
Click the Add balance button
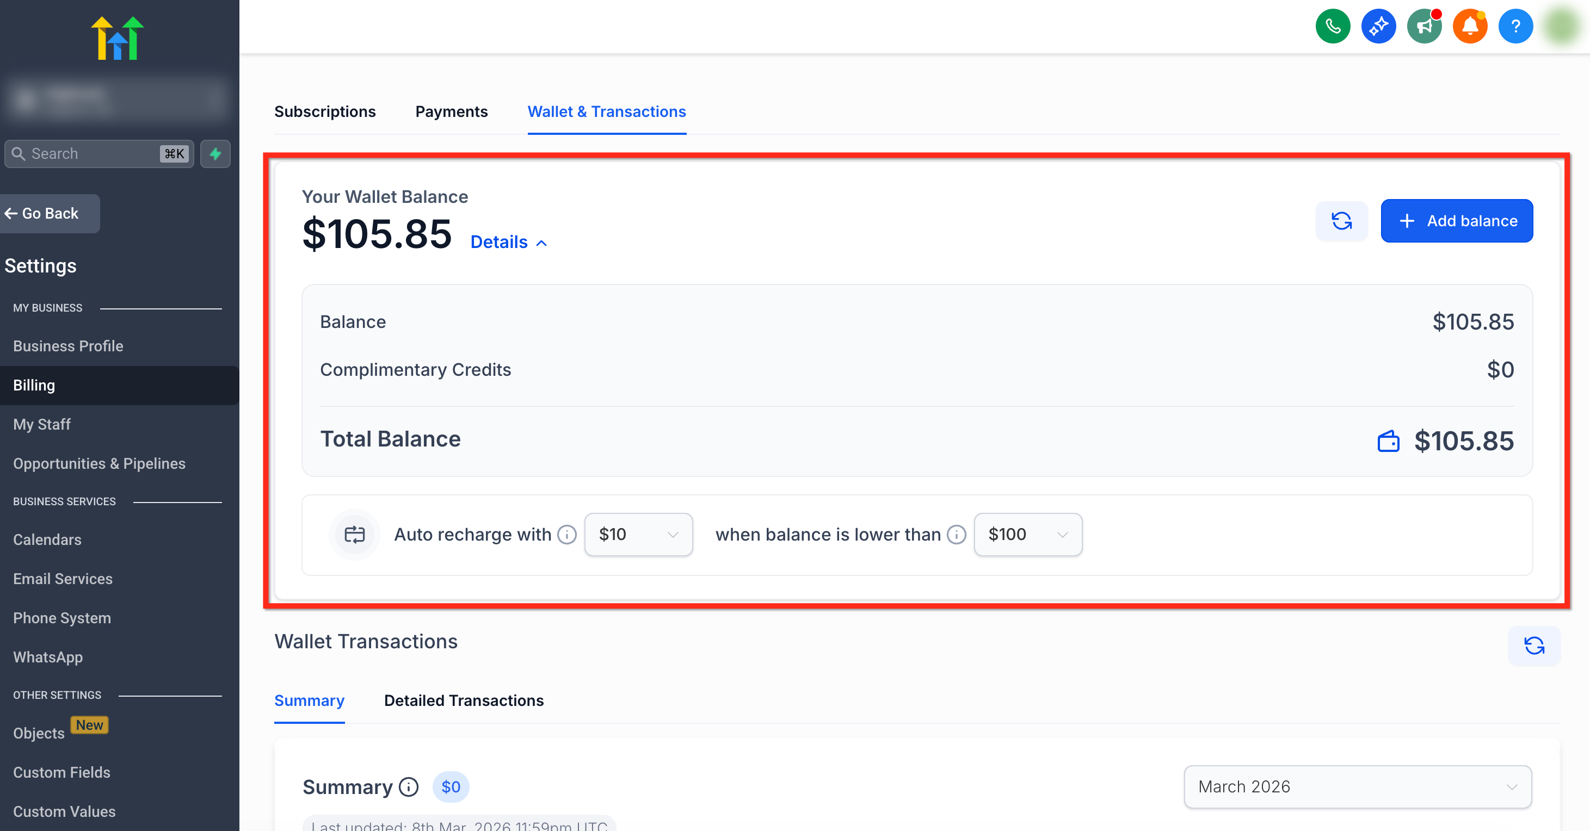(1457, 221)
